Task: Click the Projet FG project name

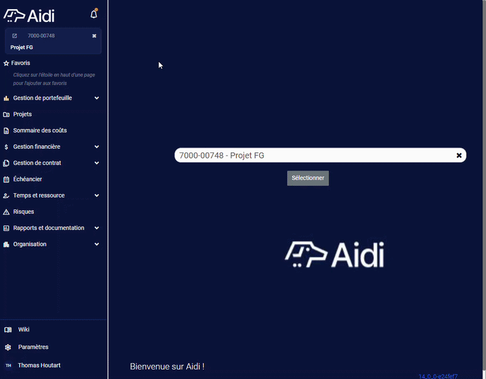Action: click(22, 47)
